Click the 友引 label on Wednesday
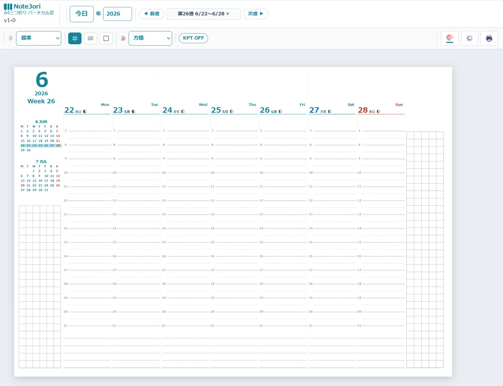The width and height of the screenshot is (503, 386). point(176,112)
